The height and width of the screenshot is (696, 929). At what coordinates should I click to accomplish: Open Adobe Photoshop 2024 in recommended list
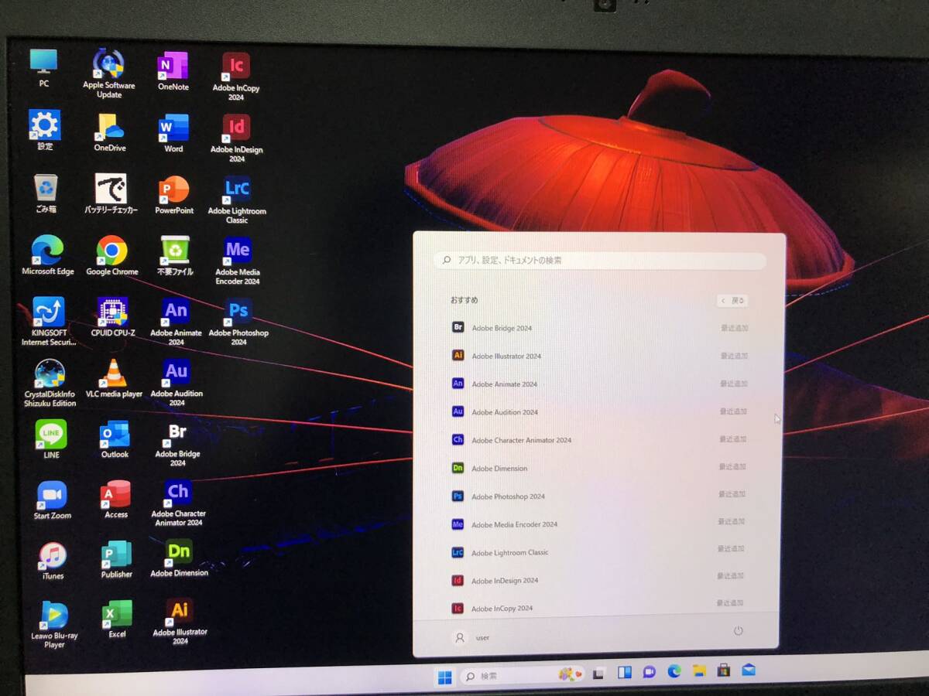click(599, 496)
